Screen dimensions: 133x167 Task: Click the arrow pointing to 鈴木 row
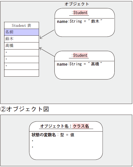tap(47, 34)
